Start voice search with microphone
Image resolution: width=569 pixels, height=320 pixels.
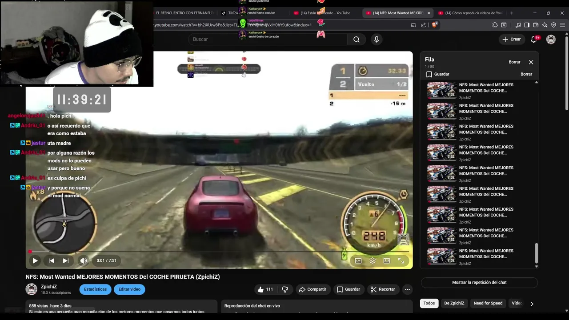pos(377,39)
